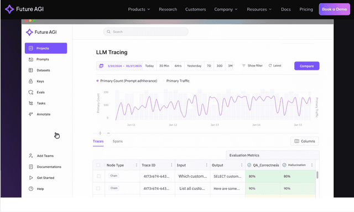This screenshot has height=212, width=354.
Task: Click the Future AGI logo in the top navigation
Action: [x=24, y=9]
